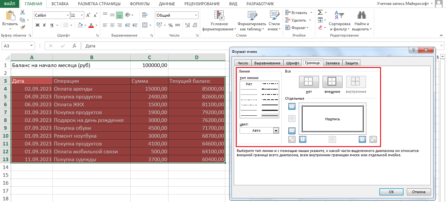
Task: Open the 'Общий' number format dropdown
Action: [x=196, y=15]
